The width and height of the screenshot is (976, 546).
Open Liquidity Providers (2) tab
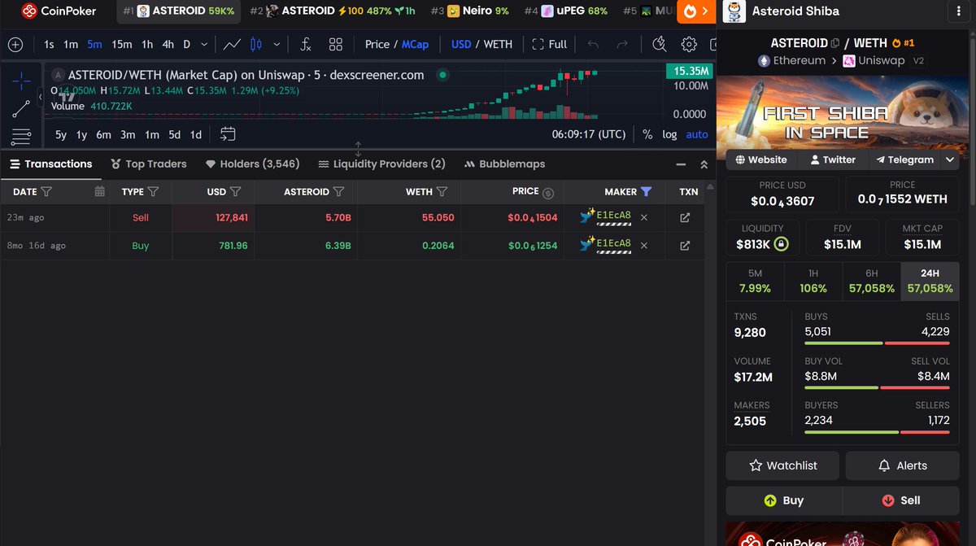(382, 164)
